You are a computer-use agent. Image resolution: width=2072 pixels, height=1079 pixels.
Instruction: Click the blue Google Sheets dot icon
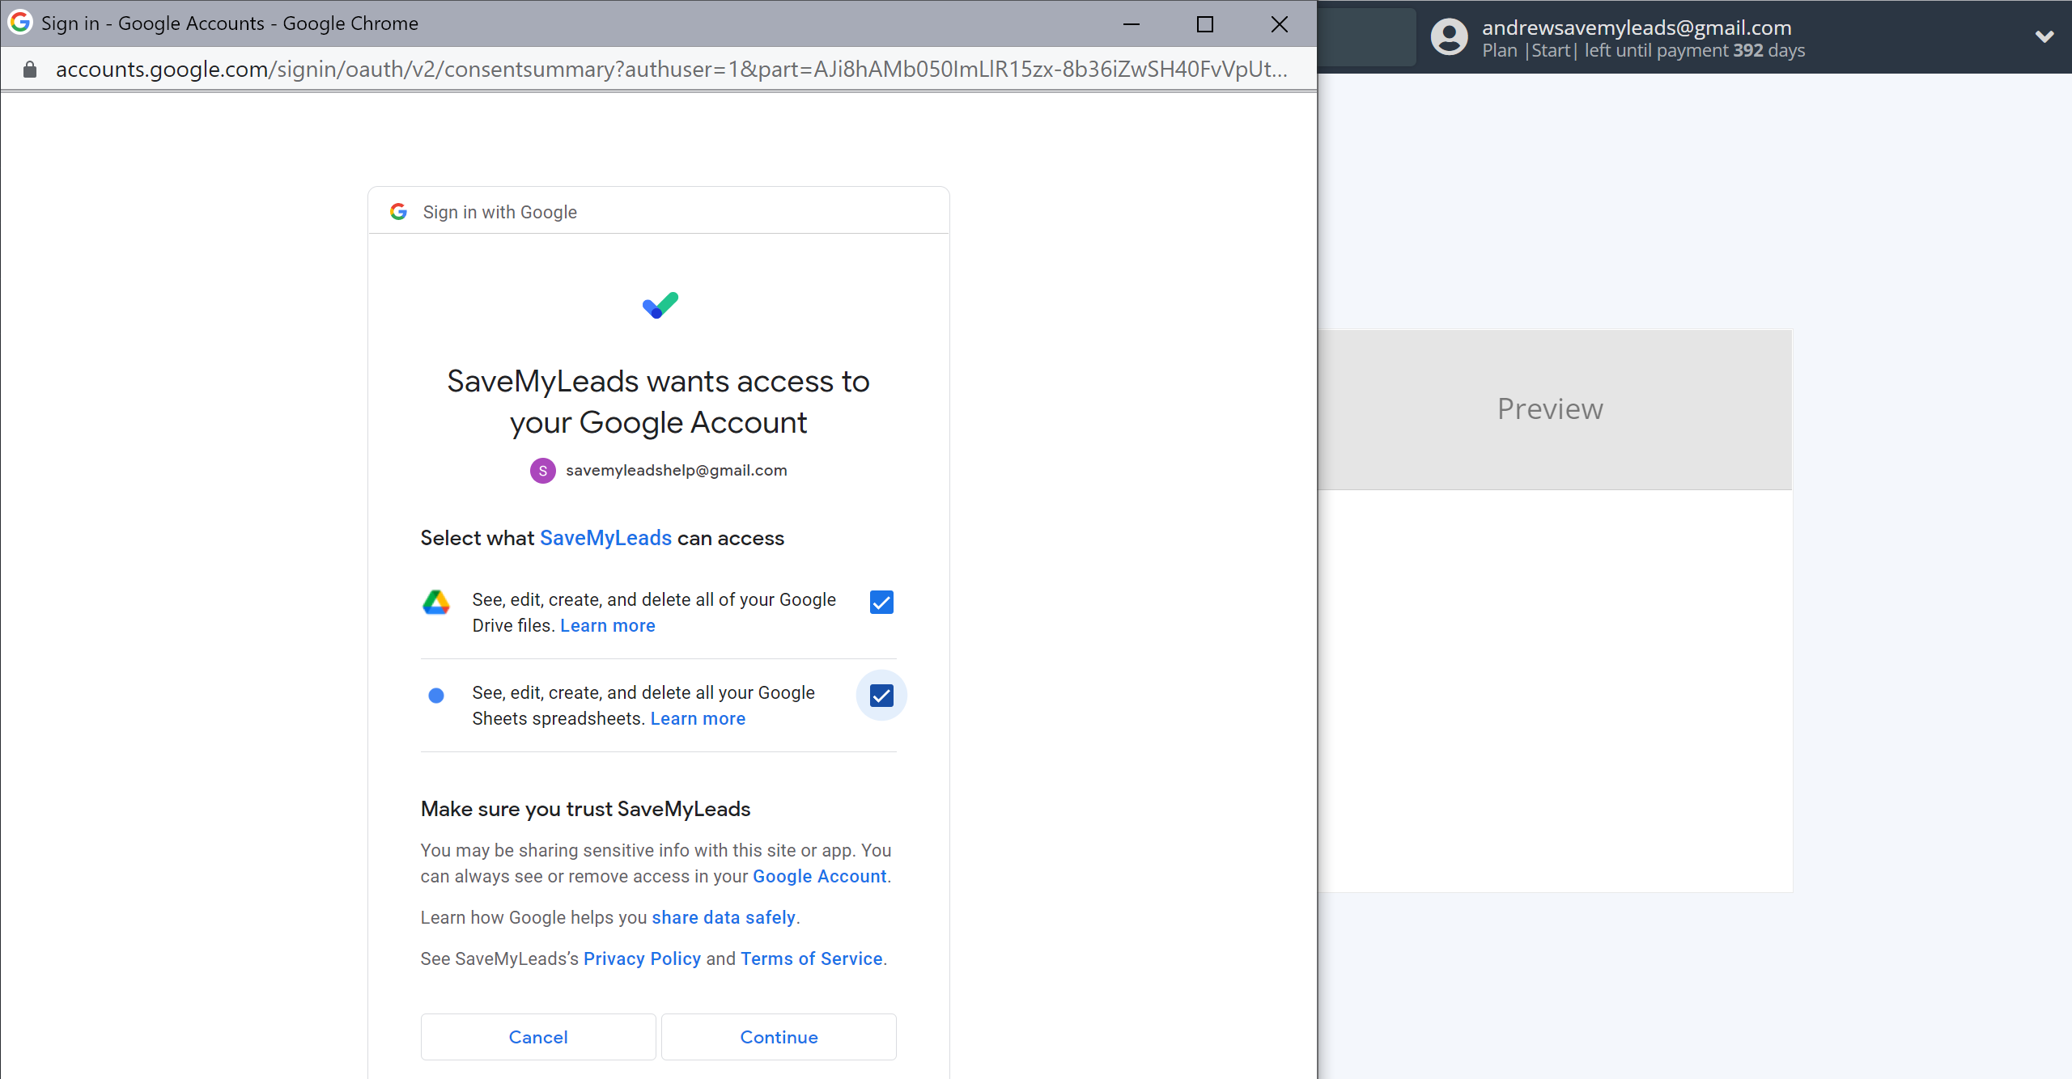coord(435,696)
